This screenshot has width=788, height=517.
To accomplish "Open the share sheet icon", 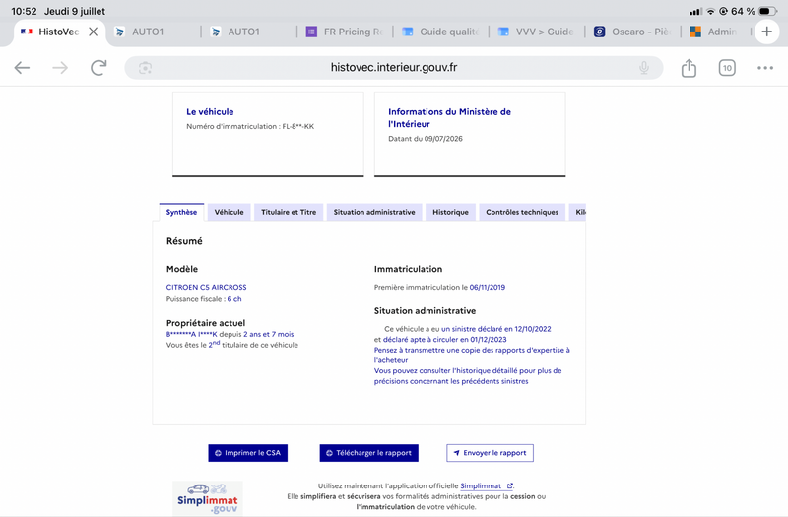I will click(x=689, y=68).
